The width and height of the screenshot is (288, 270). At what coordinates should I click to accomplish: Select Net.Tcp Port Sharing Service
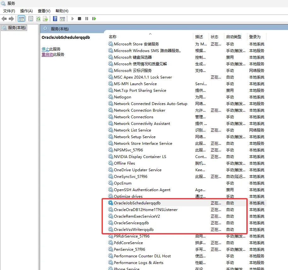coord(186,90)
